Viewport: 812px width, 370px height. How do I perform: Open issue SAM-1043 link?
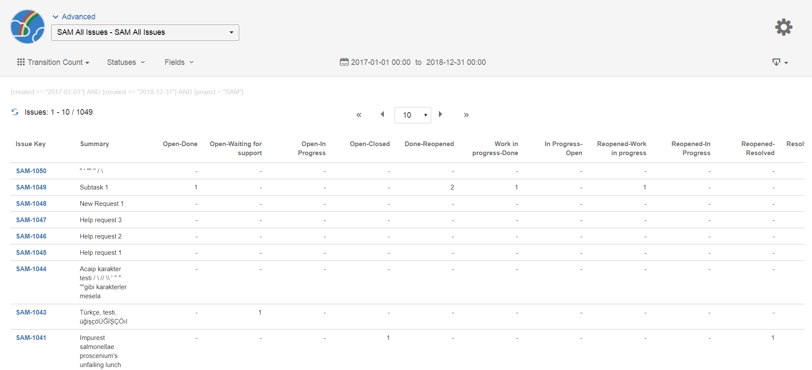click(31, 312)
